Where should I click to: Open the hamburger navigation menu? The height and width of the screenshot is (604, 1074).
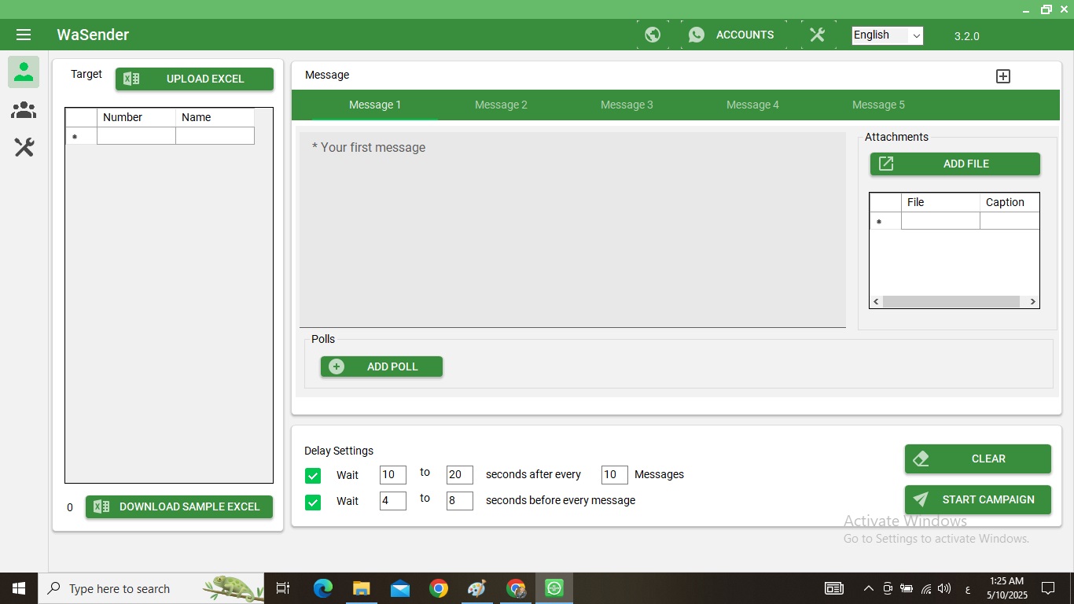pyautogui.click(x=23, y=34)
